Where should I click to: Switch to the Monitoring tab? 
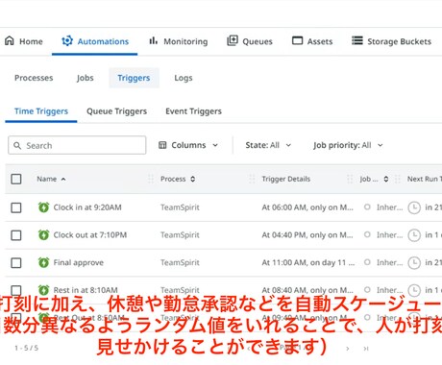point(178,41)
